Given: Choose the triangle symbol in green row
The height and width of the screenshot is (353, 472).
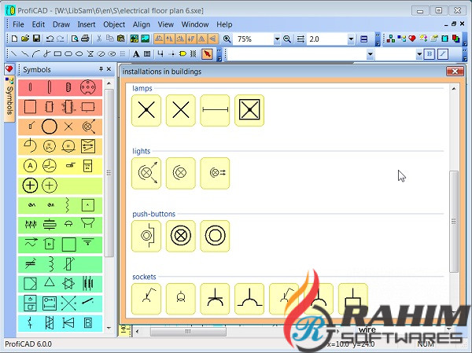Looking at the screenshot, I should pos(50,283).
